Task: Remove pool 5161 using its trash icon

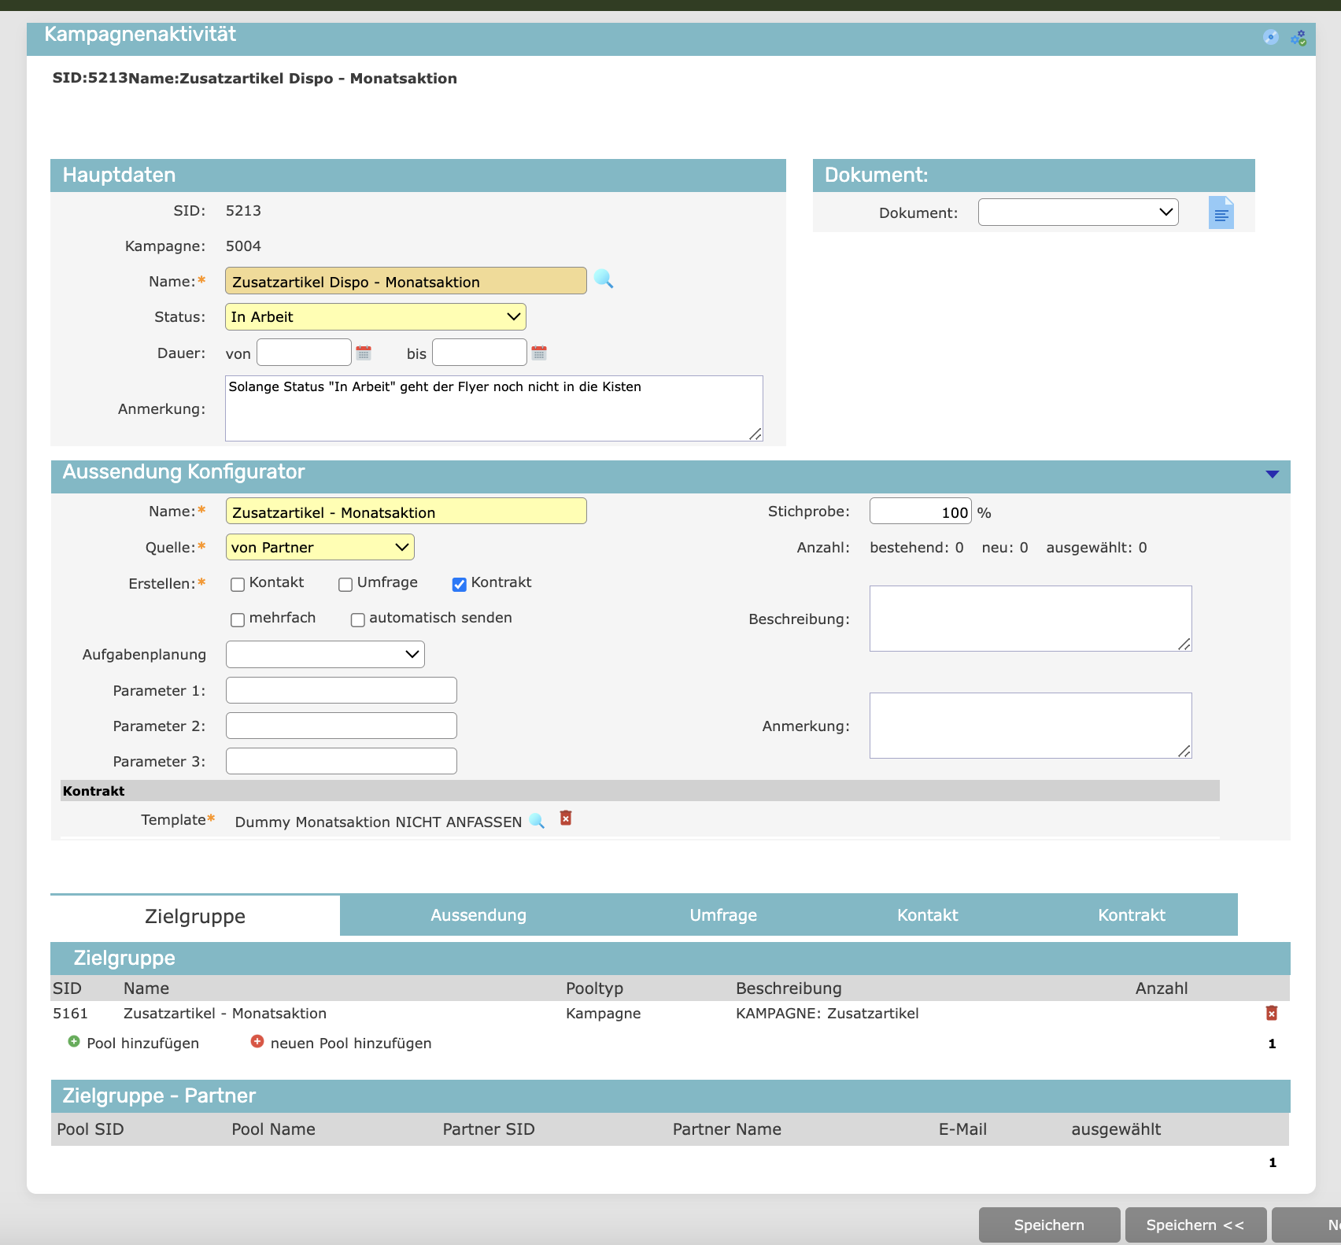Action: (x=1272, y=1013)
